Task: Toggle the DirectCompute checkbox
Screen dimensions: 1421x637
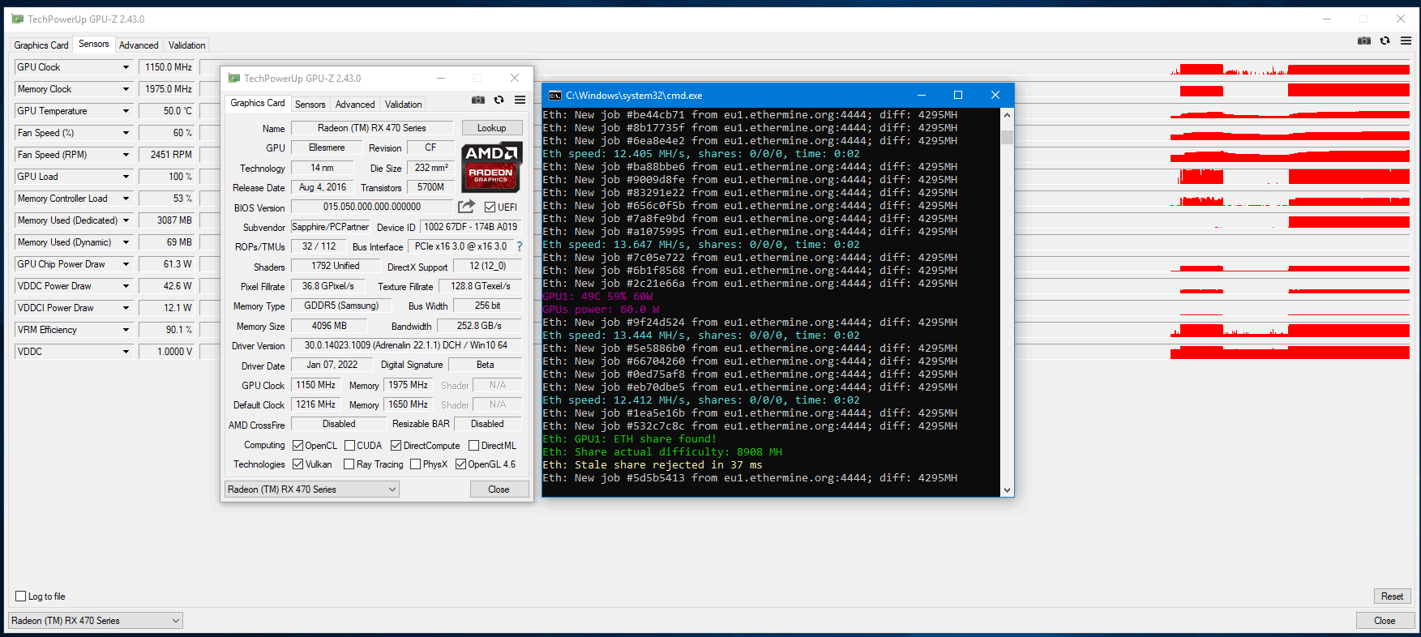Action: coord(396,446)
